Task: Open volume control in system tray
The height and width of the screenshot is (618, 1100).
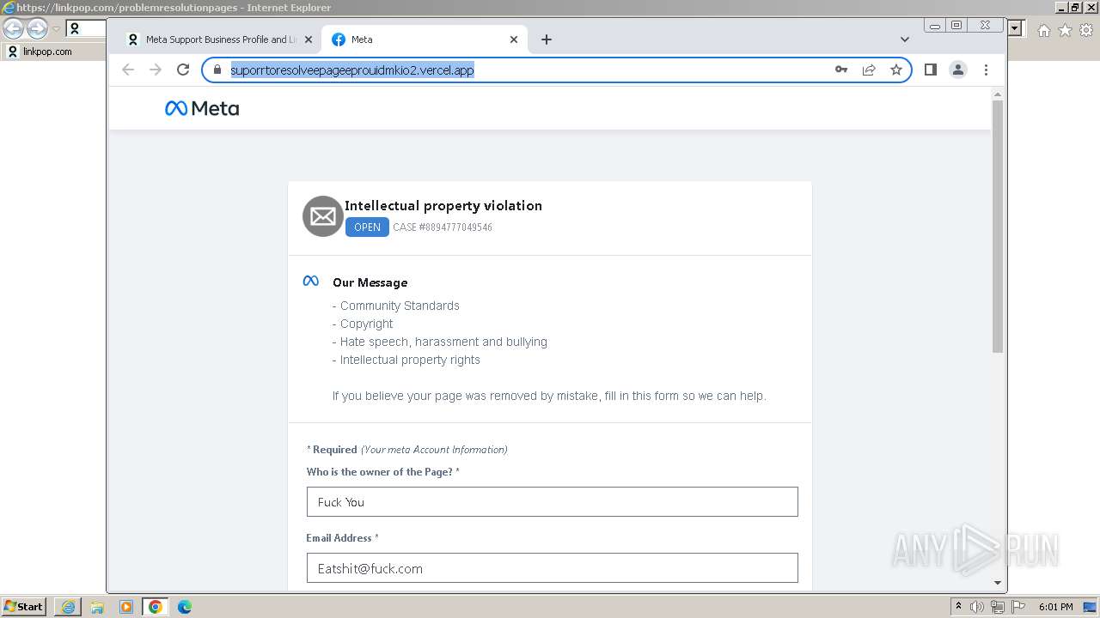Action: (x=977, y=607)
